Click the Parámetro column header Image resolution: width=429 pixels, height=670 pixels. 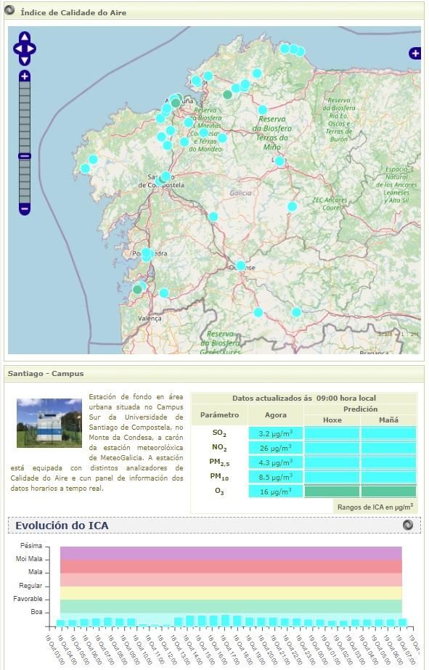(x=219, y=415)
